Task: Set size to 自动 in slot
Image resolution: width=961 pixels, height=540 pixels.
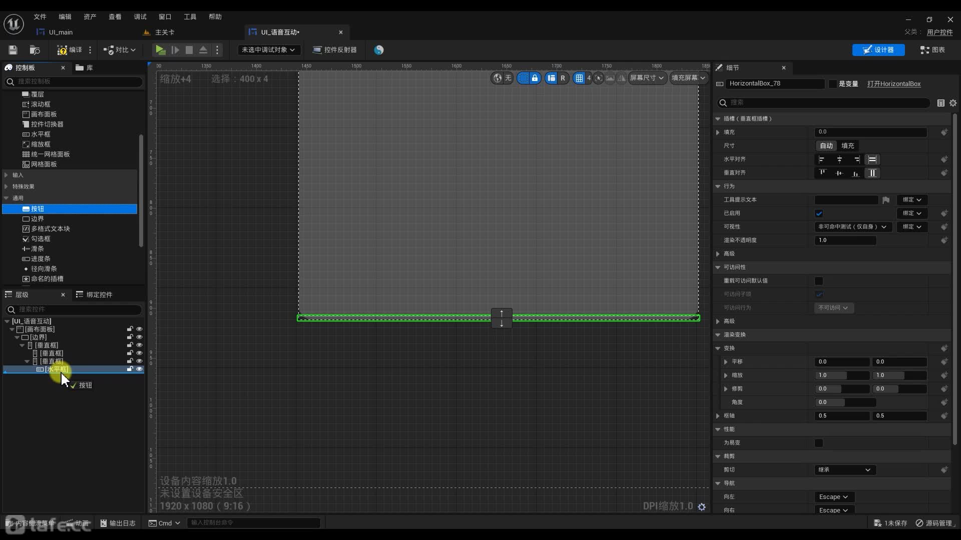Action: pyautogui.click(x=826, y=145)
